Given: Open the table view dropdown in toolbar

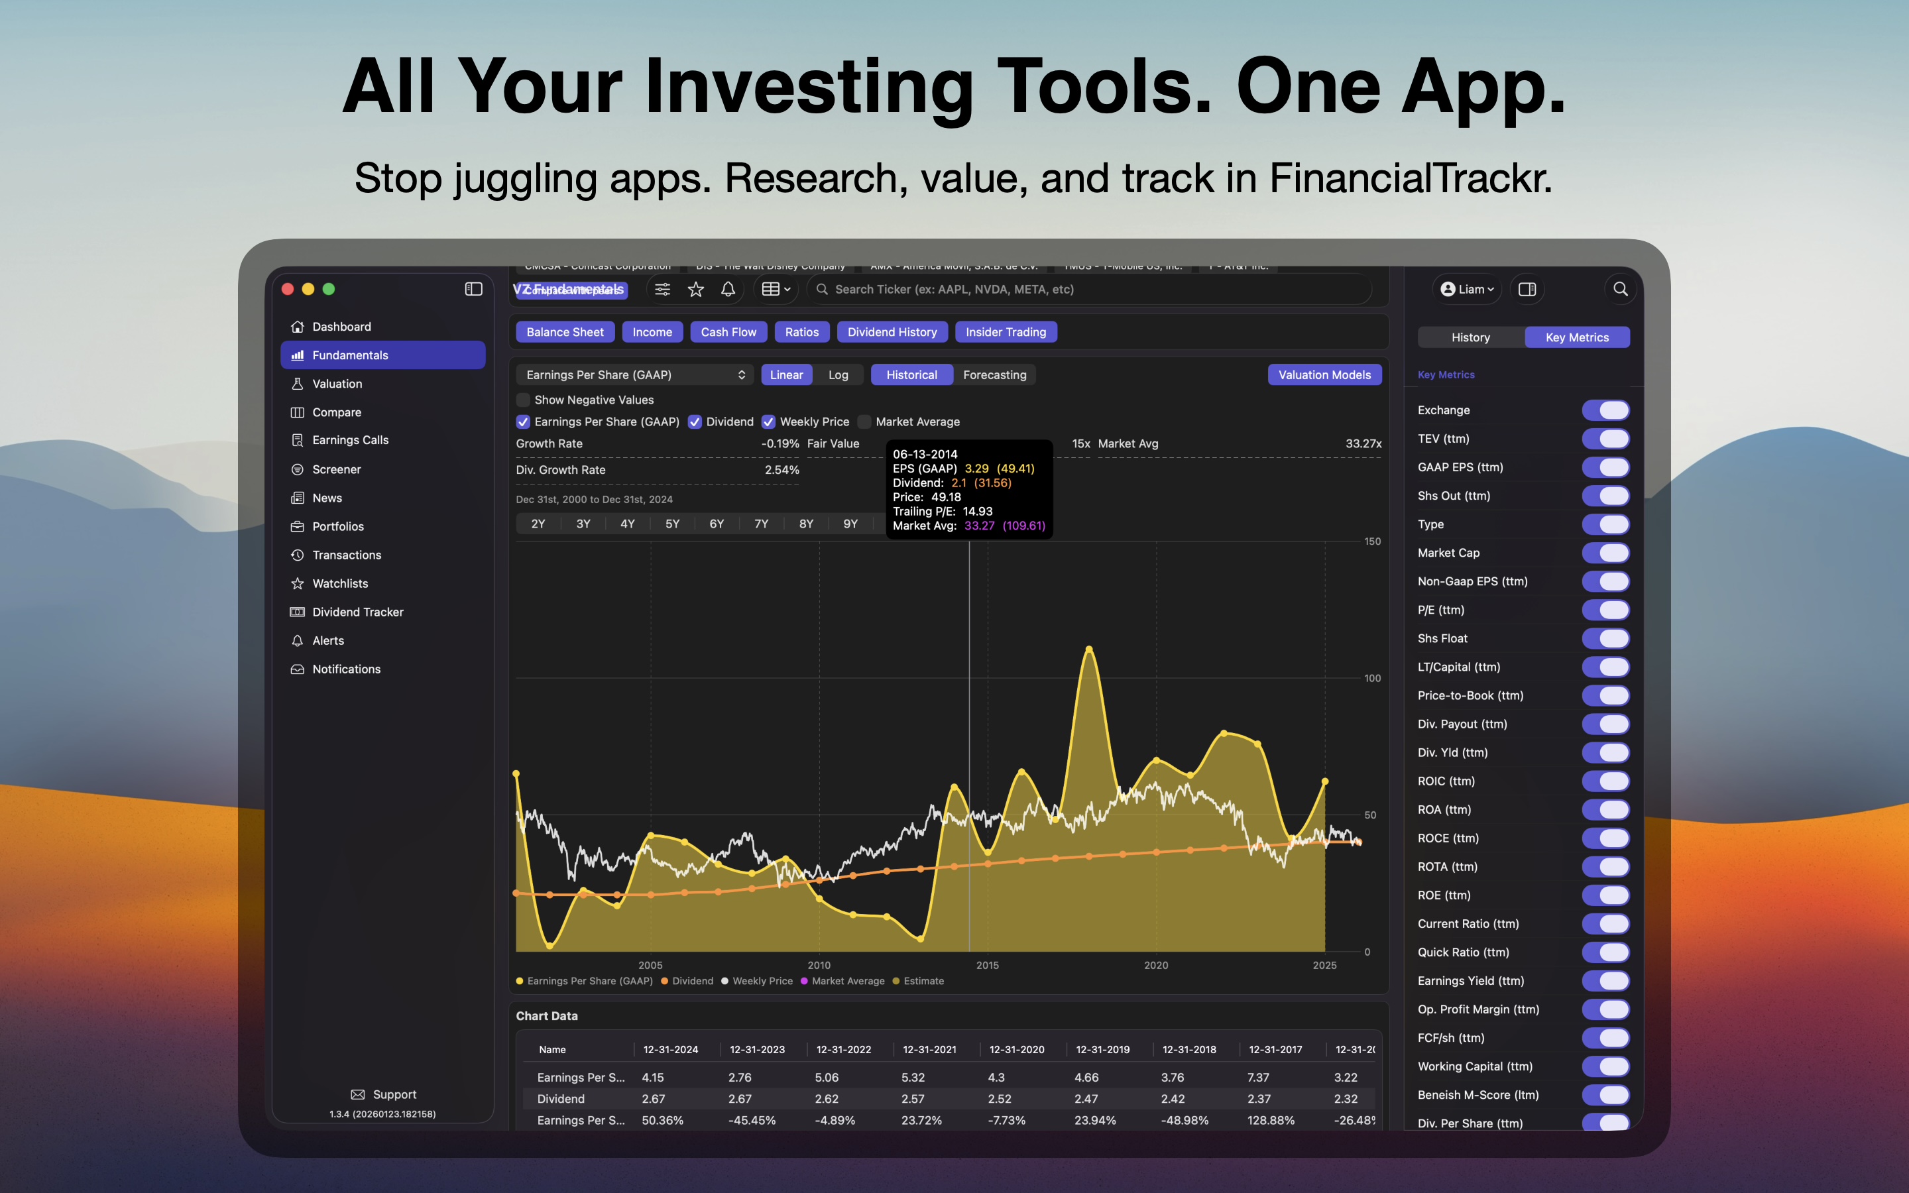Looking at the screenshot, I should pyautogui.click(x=776, y=290).
